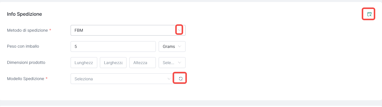
Task: Click the Peso con imballo label
Action: 23,46
